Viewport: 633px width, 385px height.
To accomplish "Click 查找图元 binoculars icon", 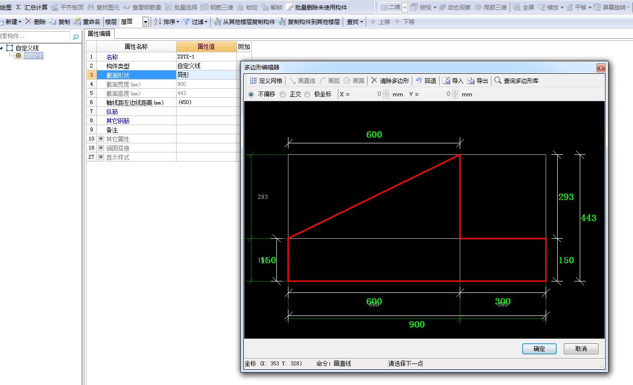I will [91, 7].
